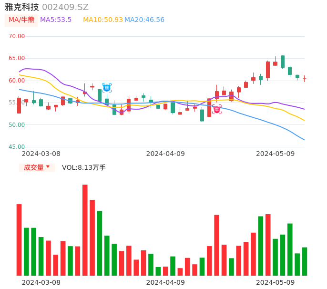Viewport: 327px width, 289px height.
Task: Click the 45.00 price axis label
Action: (17, 147)
